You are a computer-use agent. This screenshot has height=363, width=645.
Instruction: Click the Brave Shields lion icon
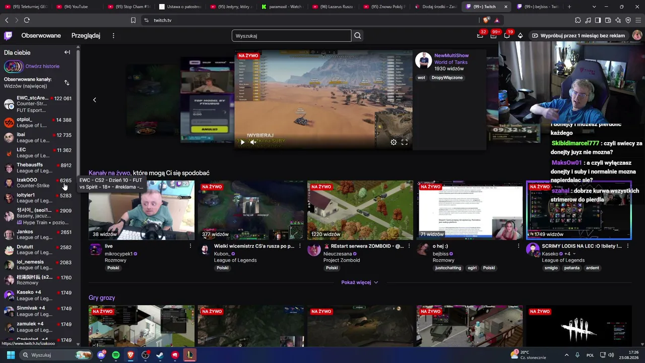point(486,20)
